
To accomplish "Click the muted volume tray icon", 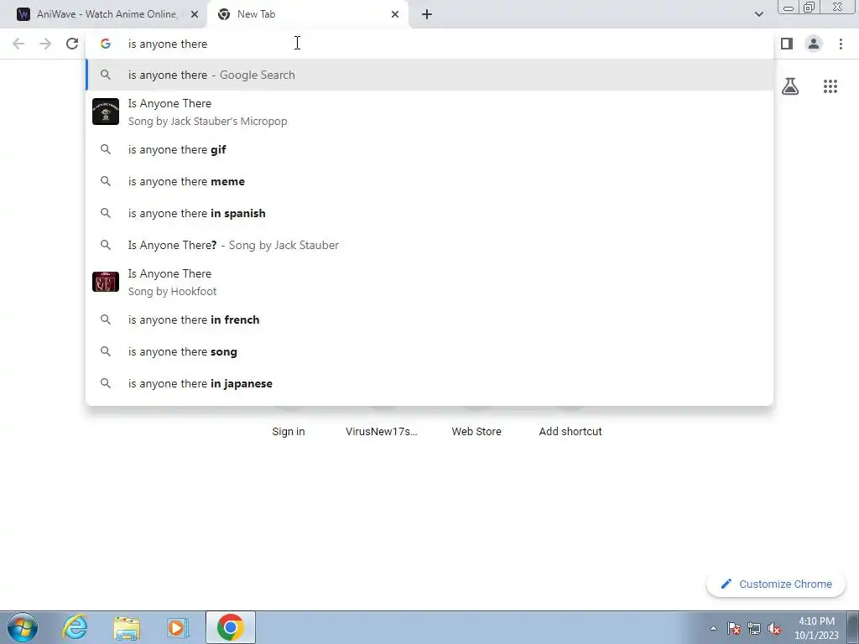I will pos(774,628).
